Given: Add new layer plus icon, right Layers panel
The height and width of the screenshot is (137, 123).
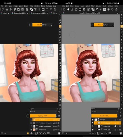Looking at the screenshot, I should pyautogui.click(x=93, y=133).
